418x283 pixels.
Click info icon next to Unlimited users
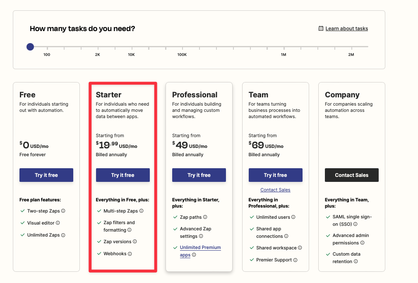pos(293,217)
